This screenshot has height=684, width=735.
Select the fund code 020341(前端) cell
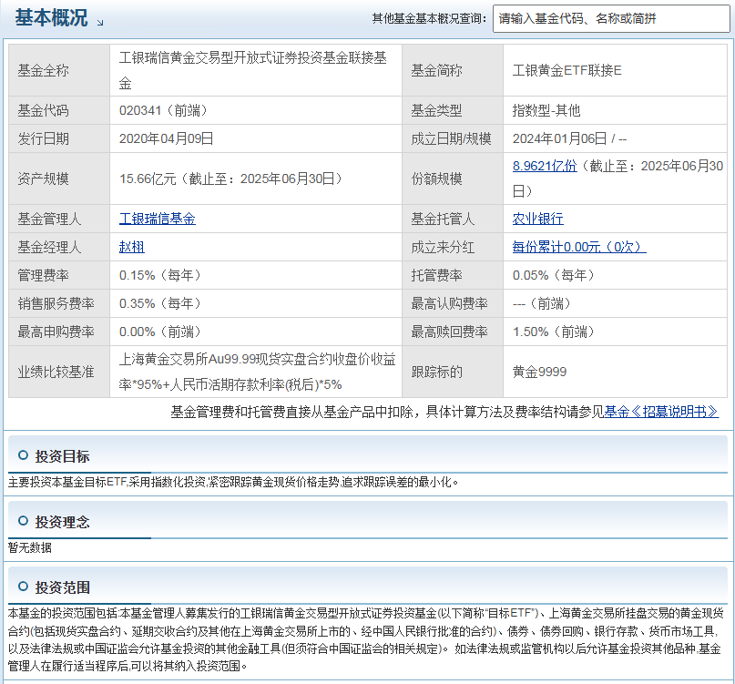(x=255, y=110)
